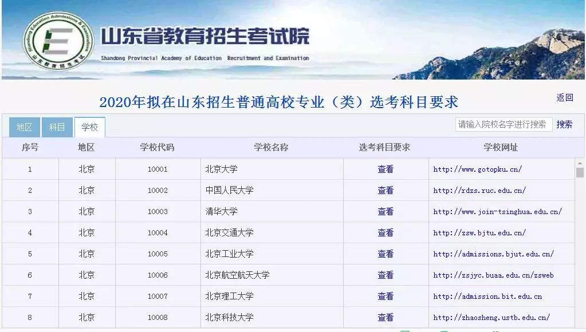
Task: Select the 北京大学 school name cell
Action: pos(272,169)
